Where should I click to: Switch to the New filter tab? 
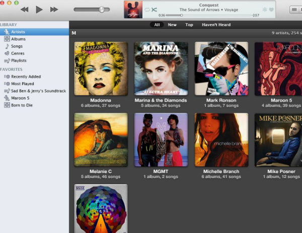click(172, 25)
